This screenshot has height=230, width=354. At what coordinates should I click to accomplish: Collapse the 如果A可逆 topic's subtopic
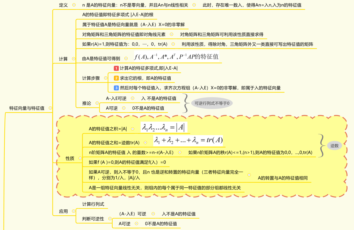[249, 175]
